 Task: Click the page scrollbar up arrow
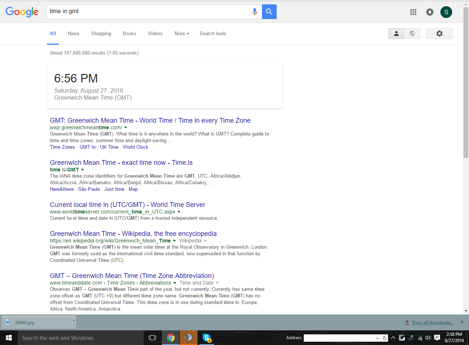tap(466, 4)
